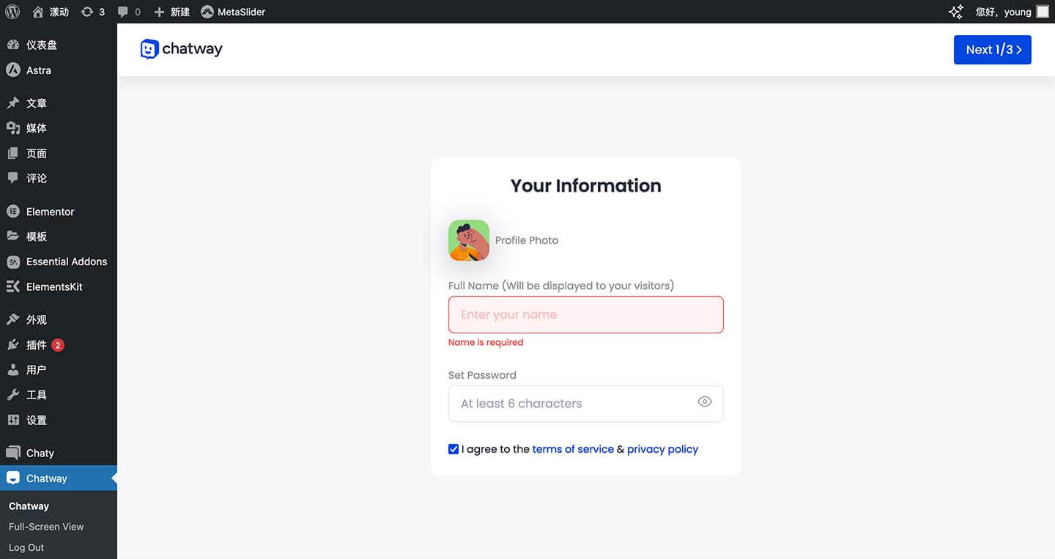Open MetaSlider in the admin bar
This screenshot has width=1055, height=559.
pos(233,12)
